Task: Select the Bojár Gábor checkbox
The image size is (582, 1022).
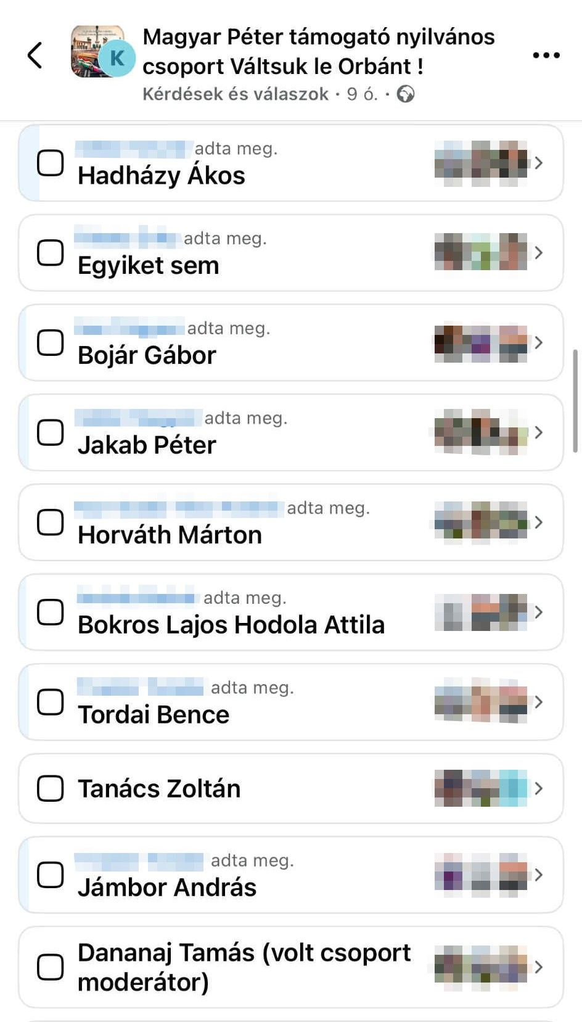Action: tap(51, 343)
